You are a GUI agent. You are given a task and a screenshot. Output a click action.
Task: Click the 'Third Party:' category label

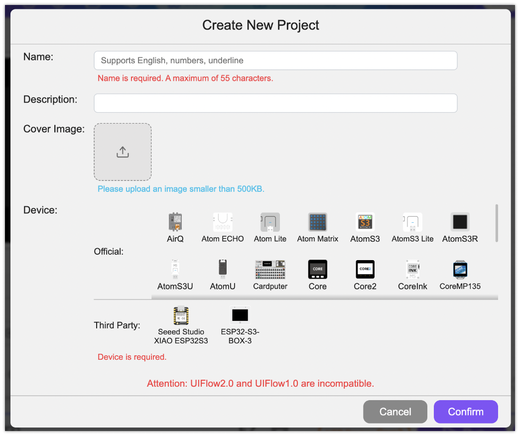click(117, 325)
